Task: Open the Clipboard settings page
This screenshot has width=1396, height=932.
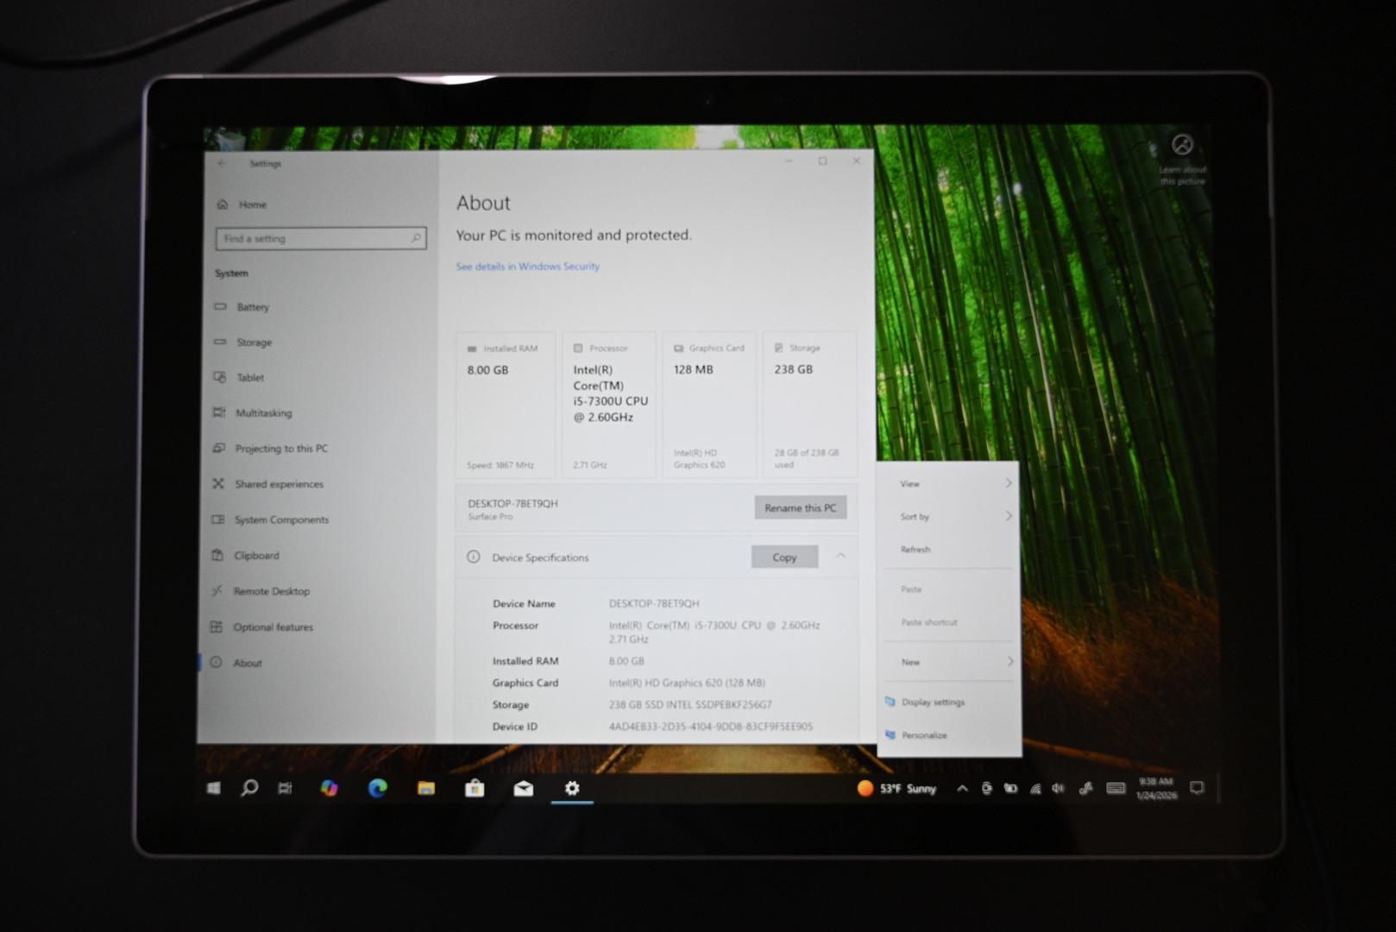Action: click(256, 556)
